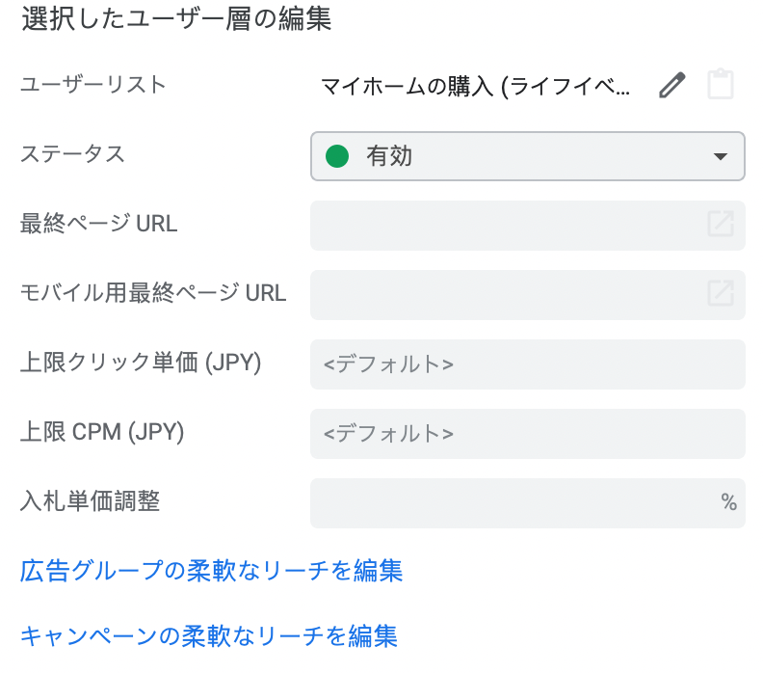Viewport: 763px width, 673px height.
Task: Open the 最終ページ URL external link icon
Action: pos(721,224)
